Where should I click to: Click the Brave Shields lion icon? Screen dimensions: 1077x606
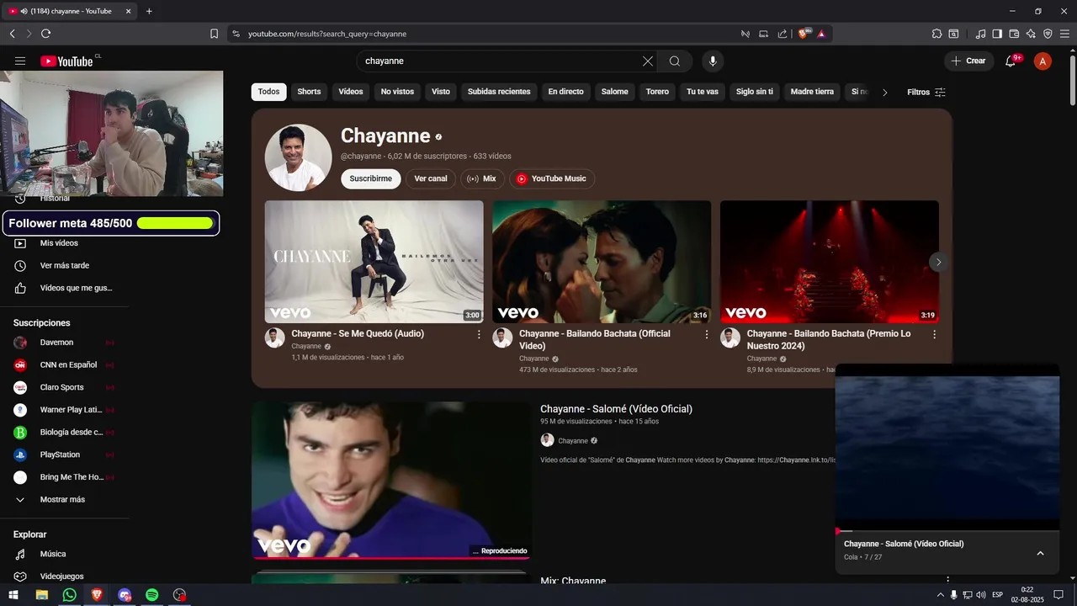pos(804,34)
